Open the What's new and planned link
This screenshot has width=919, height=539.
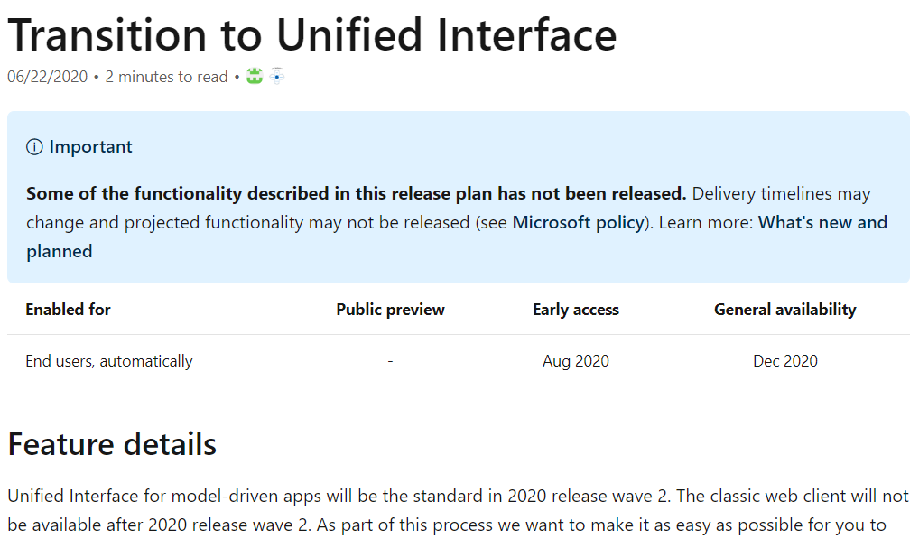point(457,237)
